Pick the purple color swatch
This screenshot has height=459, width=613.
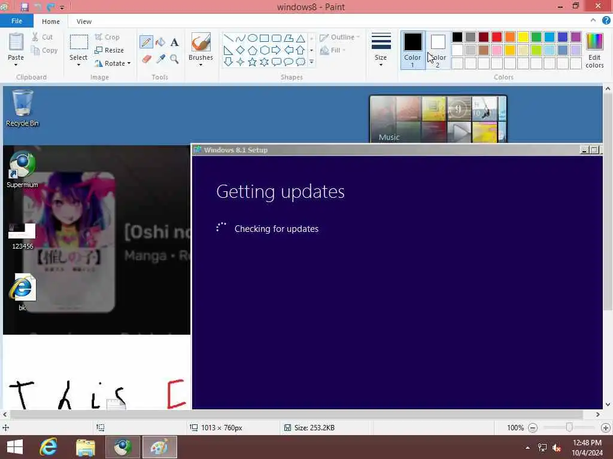pyautogui.click(x=576, y=37)
